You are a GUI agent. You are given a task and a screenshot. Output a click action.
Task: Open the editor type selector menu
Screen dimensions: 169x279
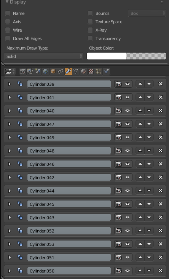click(10, 71)
